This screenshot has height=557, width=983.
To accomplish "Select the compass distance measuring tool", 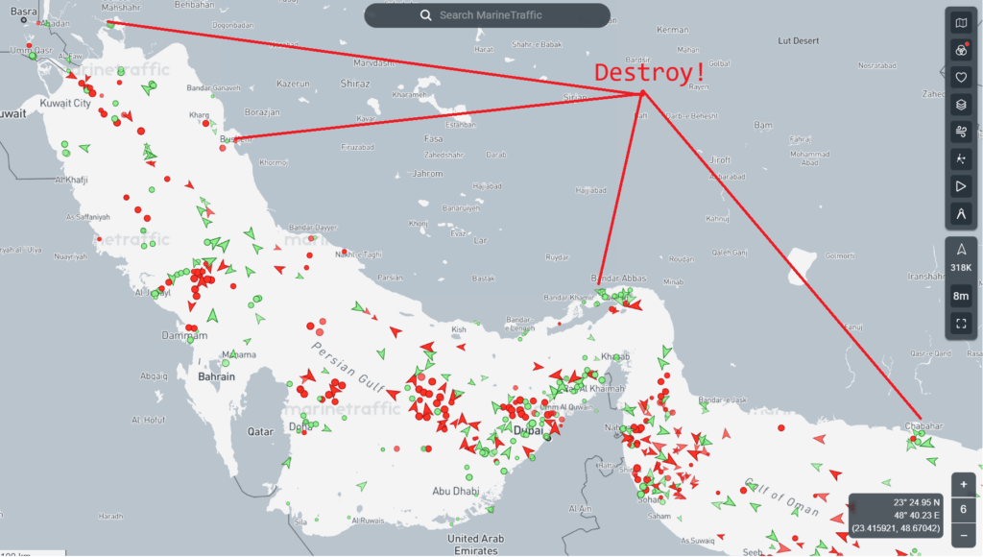I will click(x=961, y=213).
